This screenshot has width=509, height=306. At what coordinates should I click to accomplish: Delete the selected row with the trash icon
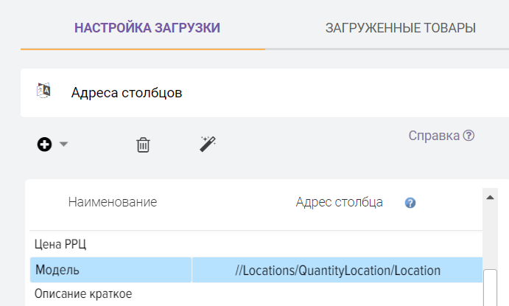143,145
